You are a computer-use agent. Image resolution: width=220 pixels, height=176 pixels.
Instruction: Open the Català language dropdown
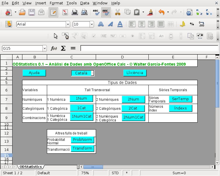coord(93,73)
